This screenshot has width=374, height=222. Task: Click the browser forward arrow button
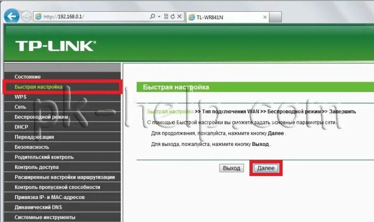[26, 16]
